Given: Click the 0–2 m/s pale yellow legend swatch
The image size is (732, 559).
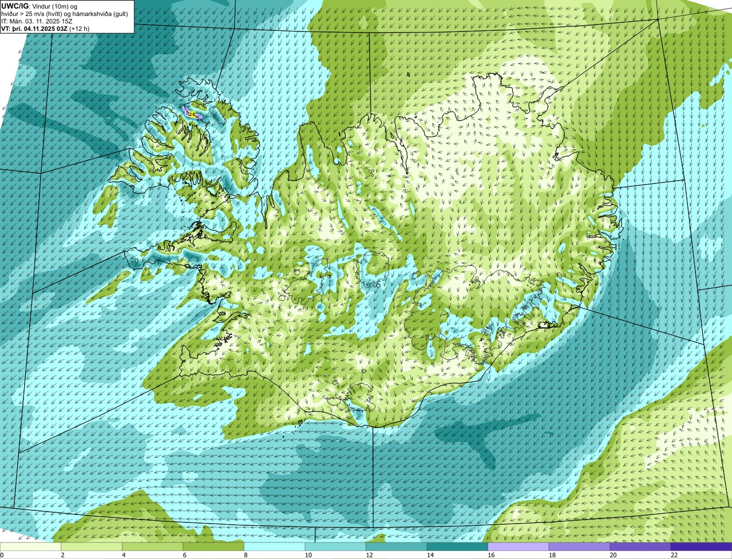Looking at the screenshot, I should 30,547.
